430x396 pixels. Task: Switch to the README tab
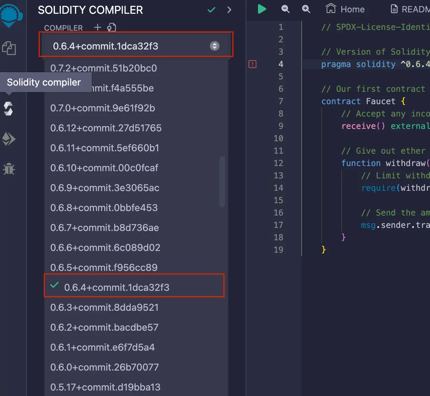click(410, 9)
